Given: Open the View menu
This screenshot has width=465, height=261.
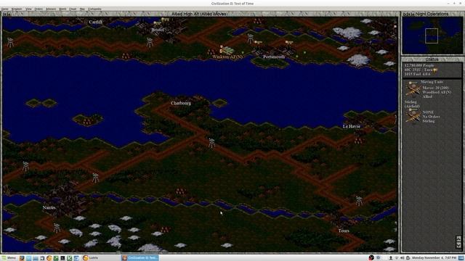Looking at the screenshot, I should pyautogui.click(x=28, y=9).
